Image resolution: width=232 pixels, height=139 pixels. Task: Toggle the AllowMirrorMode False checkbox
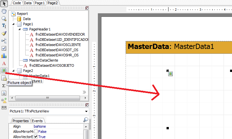click(x=36, y=132)
